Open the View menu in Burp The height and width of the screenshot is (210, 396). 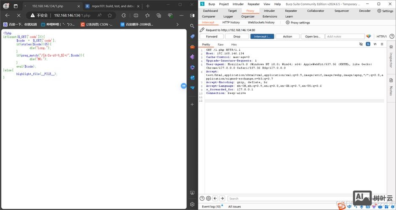point(267,4)
